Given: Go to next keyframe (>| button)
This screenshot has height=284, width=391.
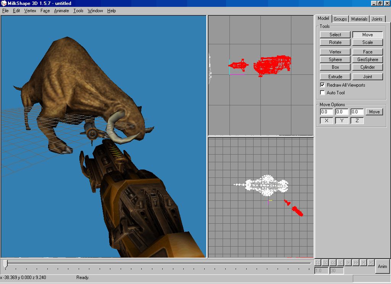Looking at the screenshot, I should 364,263.
